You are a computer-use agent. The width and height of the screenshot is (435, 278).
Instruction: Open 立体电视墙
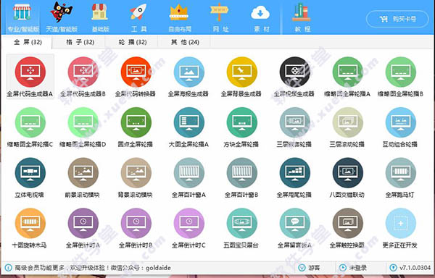click(30, 177)
